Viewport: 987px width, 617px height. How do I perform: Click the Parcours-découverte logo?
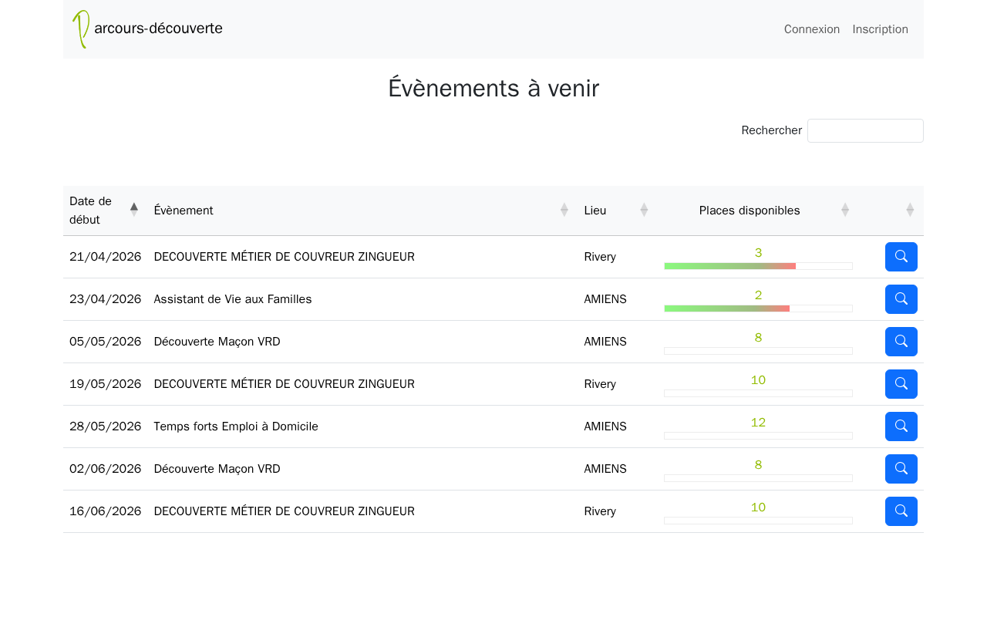click(147, 29)
